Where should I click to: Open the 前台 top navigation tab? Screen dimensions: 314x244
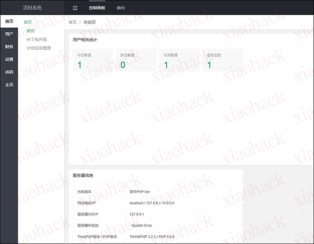pyautogui.click(x=121, y=8)
